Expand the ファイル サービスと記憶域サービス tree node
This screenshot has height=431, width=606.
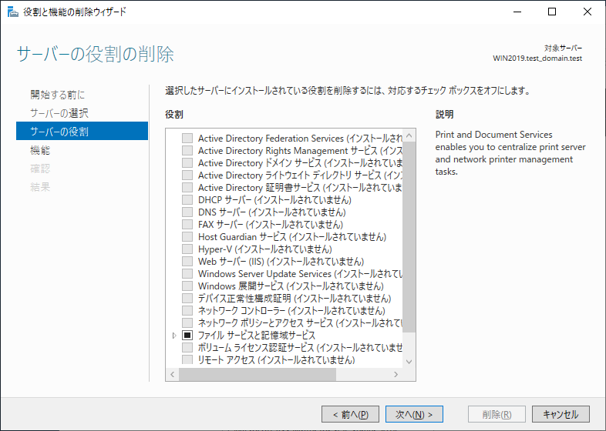(174, 336)
